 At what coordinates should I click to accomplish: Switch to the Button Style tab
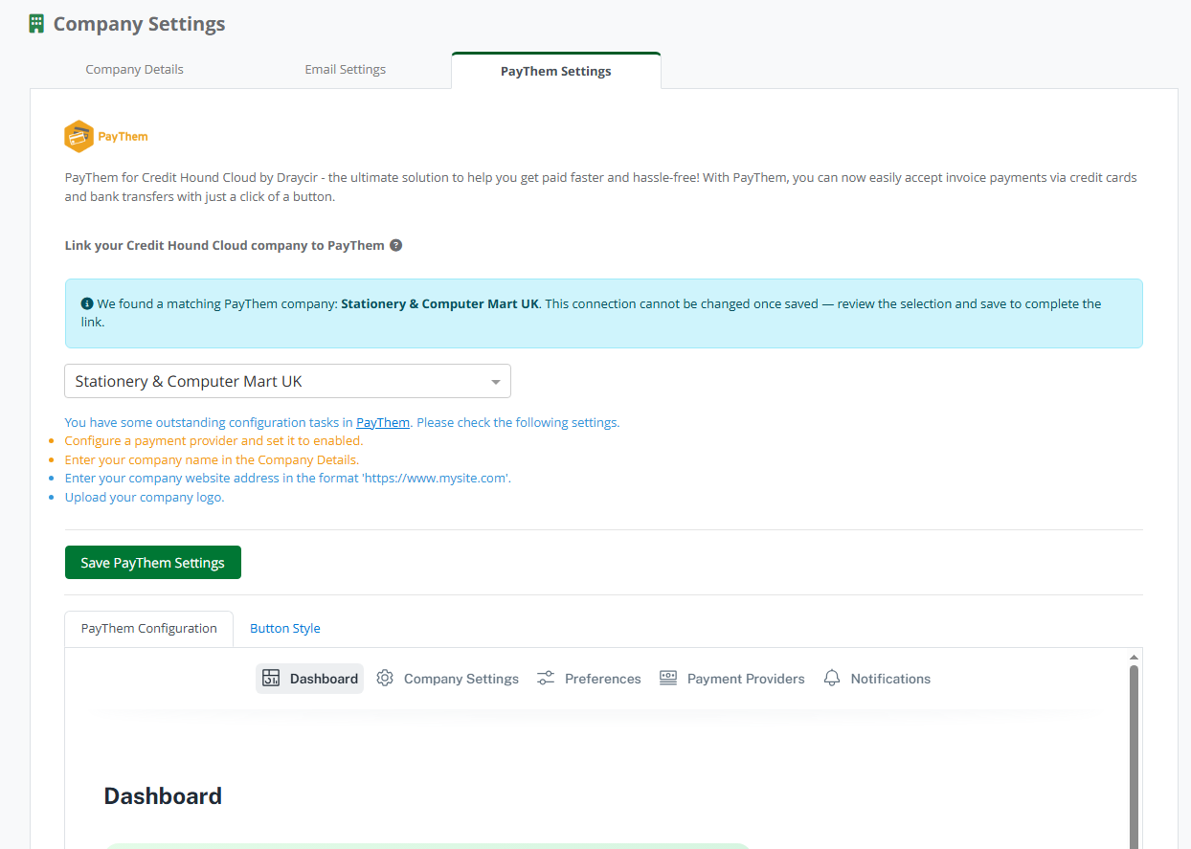pos(285,629)
